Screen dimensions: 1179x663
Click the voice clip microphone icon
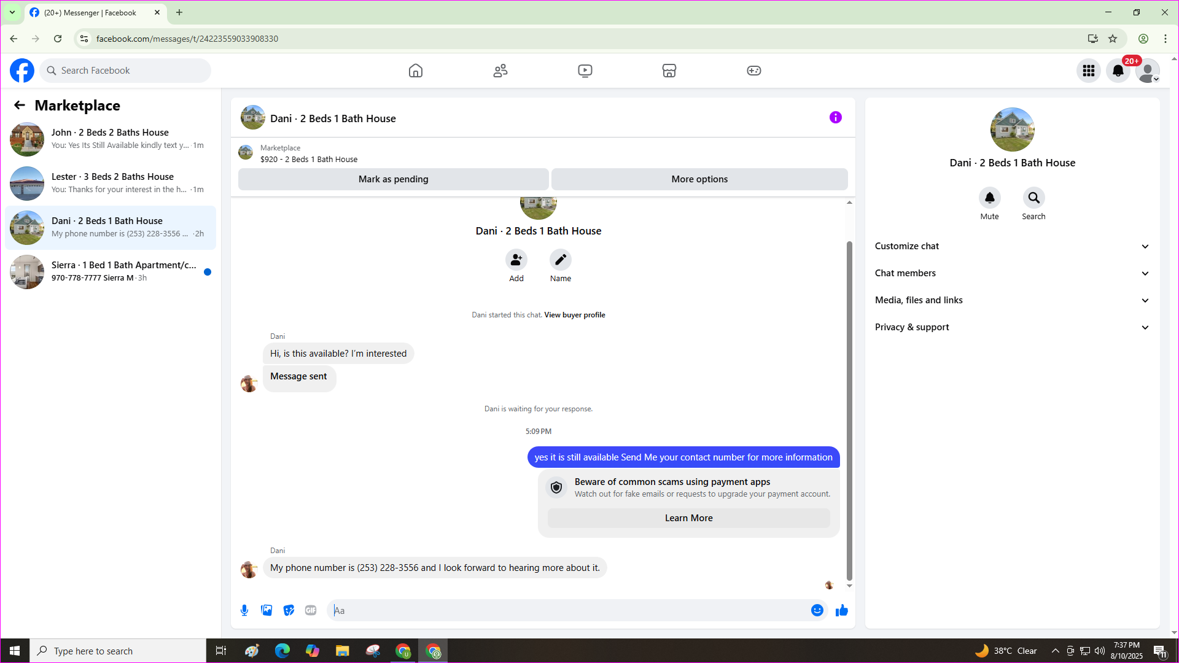pos(244,610)
